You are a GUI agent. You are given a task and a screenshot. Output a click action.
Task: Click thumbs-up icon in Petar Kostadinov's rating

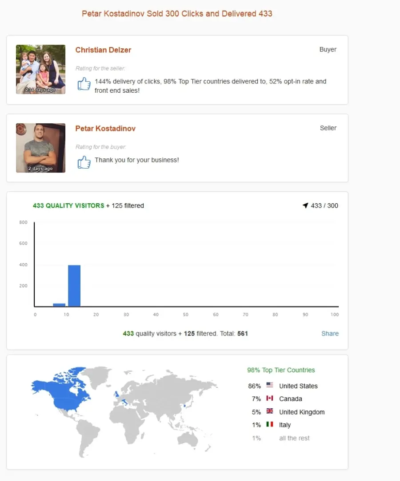pos(84,162)
